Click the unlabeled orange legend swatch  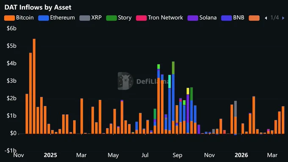pos(254,18)
